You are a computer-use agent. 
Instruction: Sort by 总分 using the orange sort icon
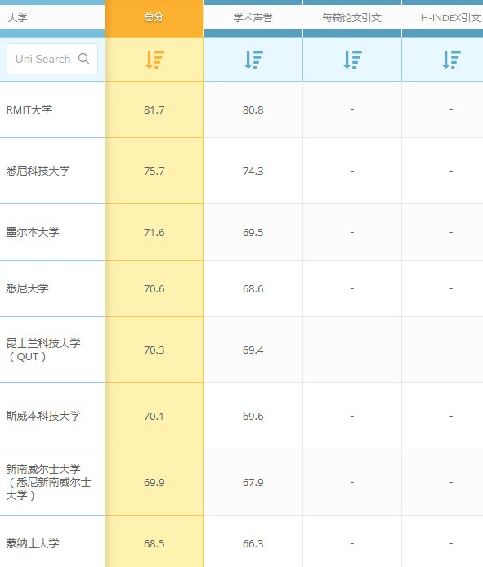coord(154,60)
